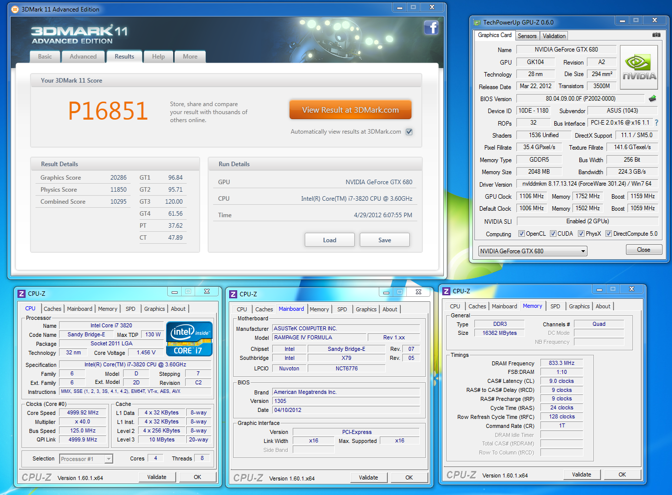Open the Processor #1 selection dropdown
The image size is (672, 495).
point(86,458)
